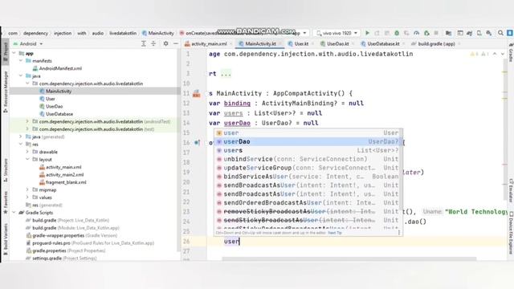Screen dimensions: 514x289
Task: Hide the Project panel with minus icon
Action: click(x=176, y=43)
